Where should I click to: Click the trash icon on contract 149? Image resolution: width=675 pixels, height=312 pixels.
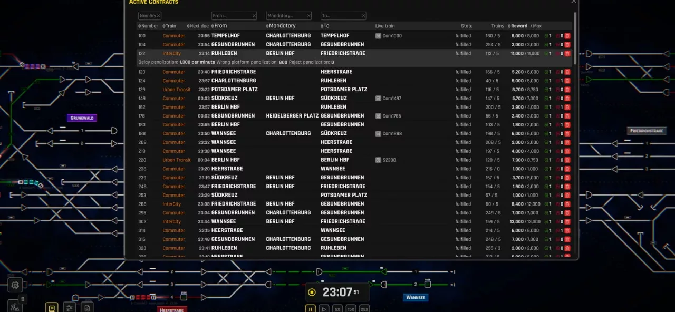(x=567, y=99)
